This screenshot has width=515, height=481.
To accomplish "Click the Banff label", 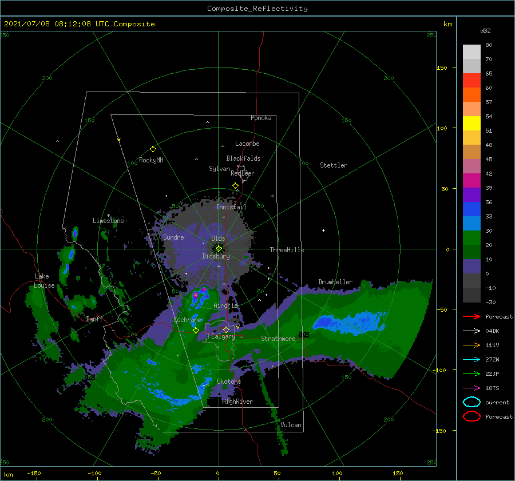I will (94, 319).
